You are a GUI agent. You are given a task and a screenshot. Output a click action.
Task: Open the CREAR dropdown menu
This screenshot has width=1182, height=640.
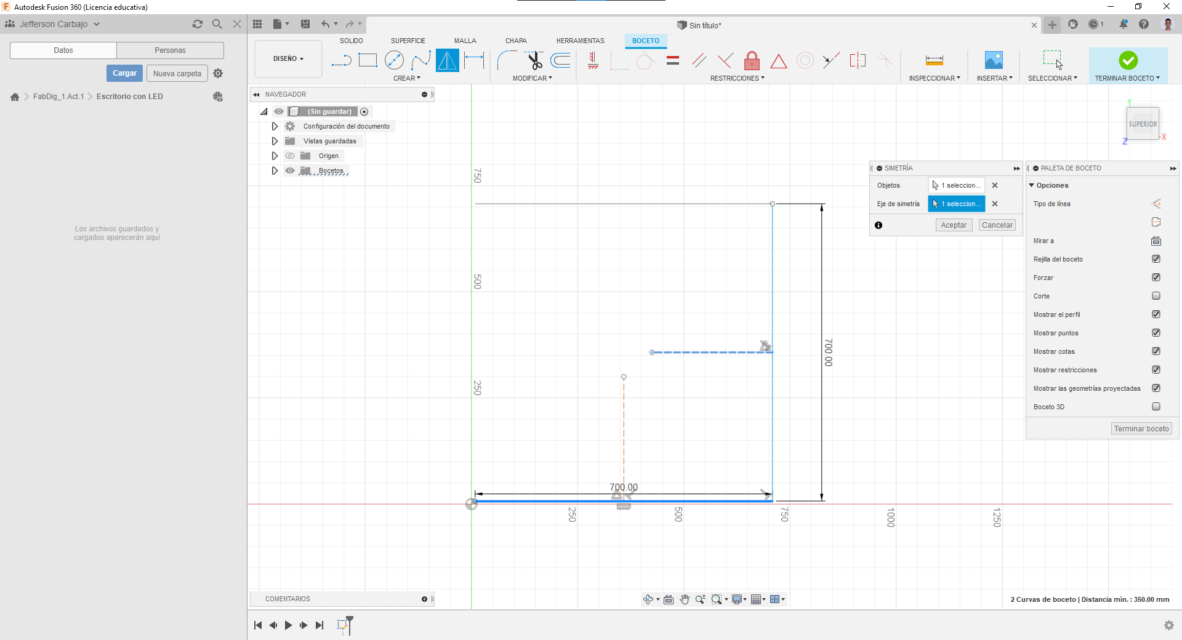407,78
